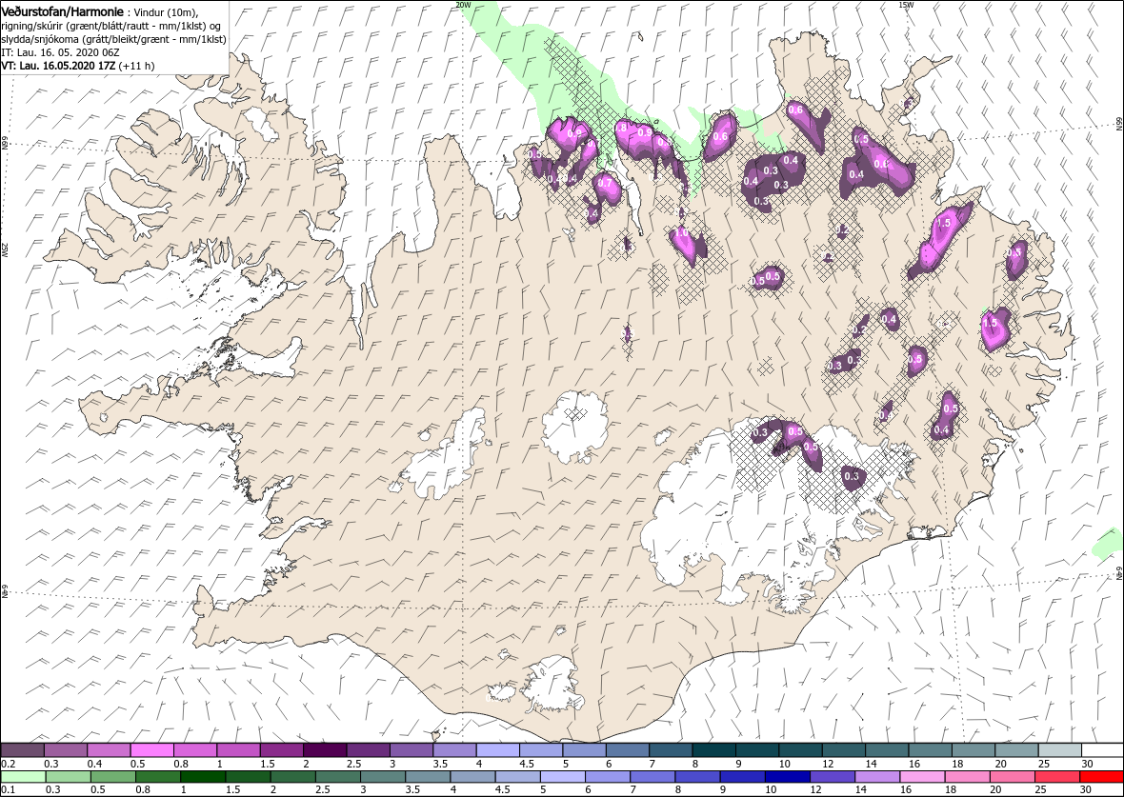Pick the pure red swatch labeled 30 in the lower legend
The image size is (1124, 797).
pos(1101,777)
